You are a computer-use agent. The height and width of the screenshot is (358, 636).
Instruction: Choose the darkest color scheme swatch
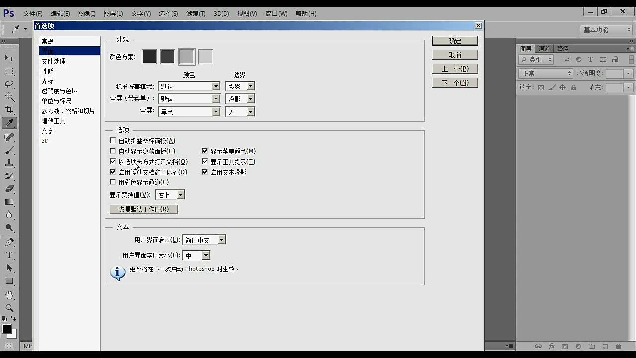pos(149,57)
